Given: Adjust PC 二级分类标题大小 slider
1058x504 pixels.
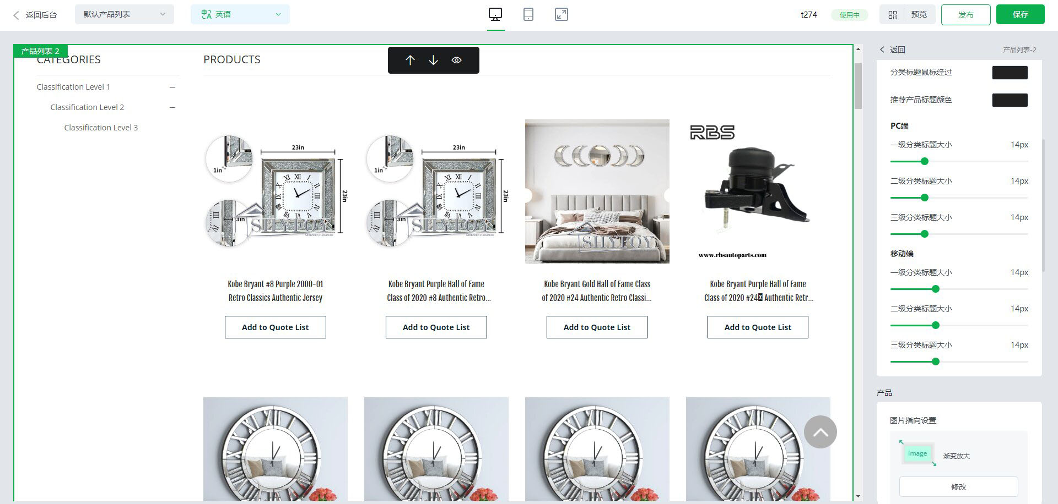Looking at the screenshot, I should 925,198.
